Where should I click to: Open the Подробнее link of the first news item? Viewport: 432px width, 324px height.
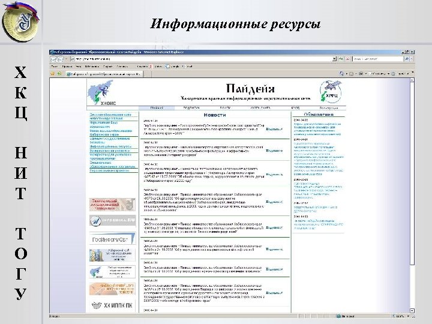274,128
